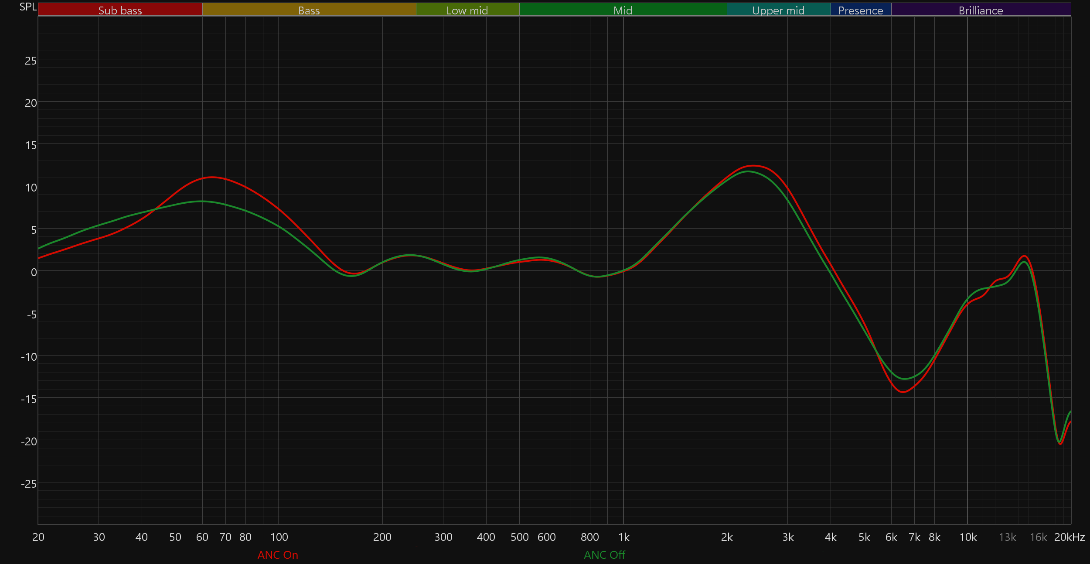Click the Low mid frequency band header
The image size is (1090, 564).
[467, 10]
